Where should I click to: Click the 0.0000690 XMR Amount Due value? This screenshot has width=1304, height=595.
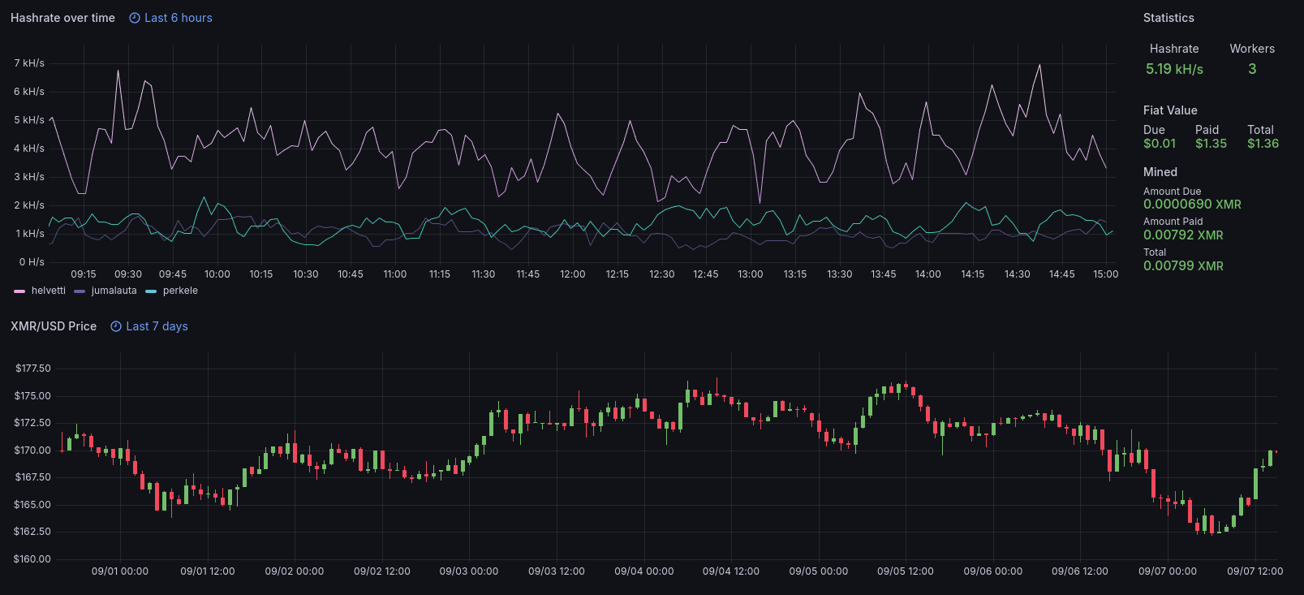[x=1192, y=205]
